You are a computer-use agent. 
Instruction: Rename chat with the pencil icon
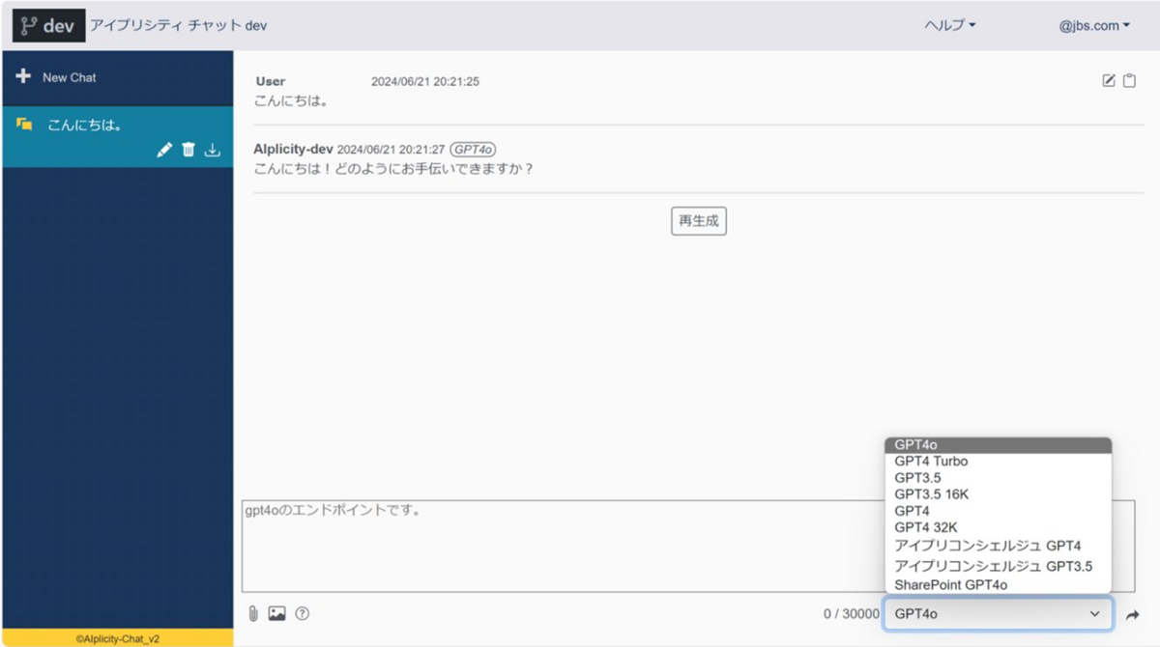pos(164,150)
